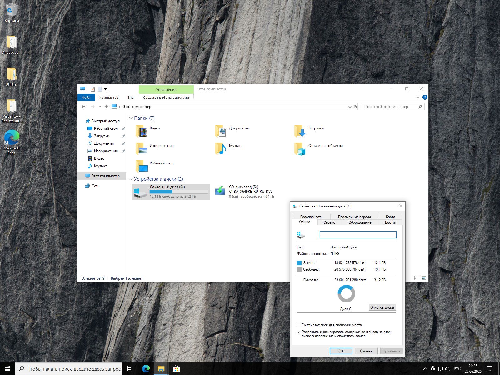Image resolution: width=500 pixels, height=375 pixels.
Task: Switch to large icons view in status bar
Action: tap(424, 278)
